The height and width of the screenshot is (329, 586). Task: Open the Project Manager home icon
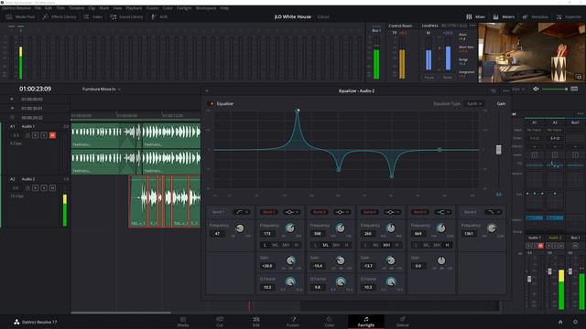[x=560, y=322]
